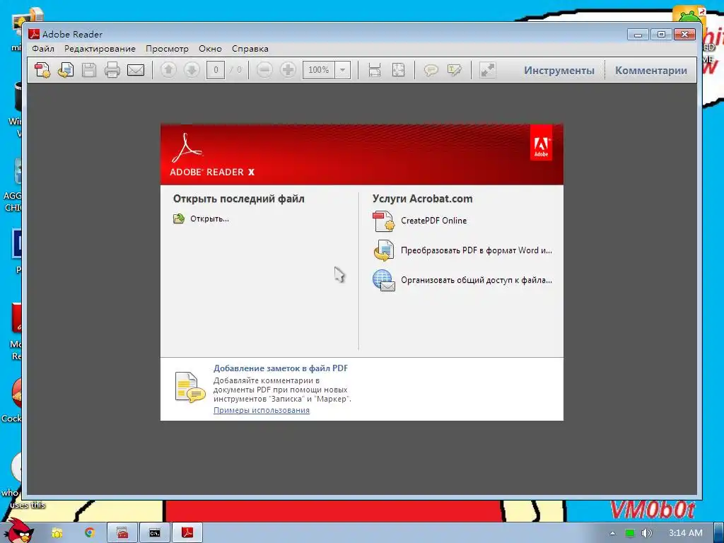
Task: Click the Save floppy disk toolbar icon
Action: pos(89,70)
